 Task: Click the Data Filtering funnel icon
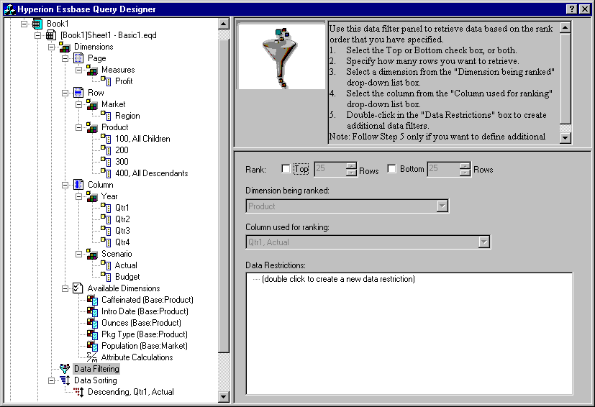point(65,369)
